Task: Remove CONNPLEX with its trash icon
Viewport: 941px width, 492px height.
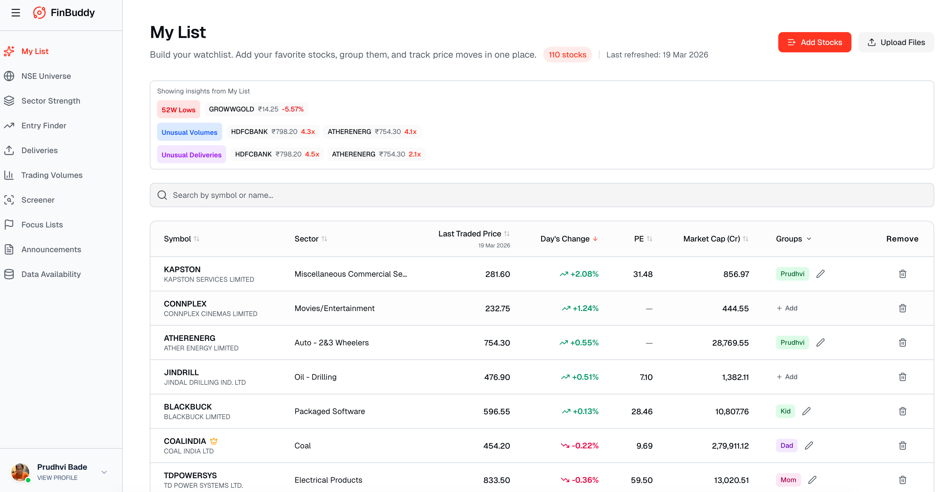Action: pyautogui.click(x=902, y=308)
